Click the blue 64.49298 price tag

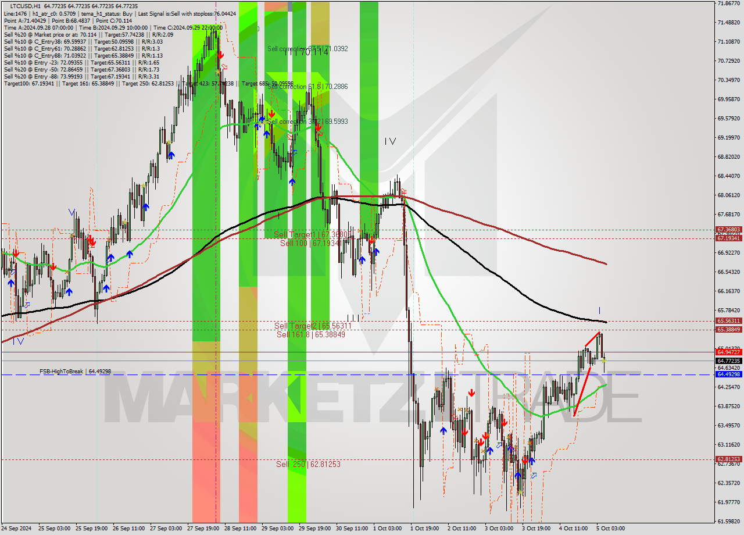(x=728, y=374)
